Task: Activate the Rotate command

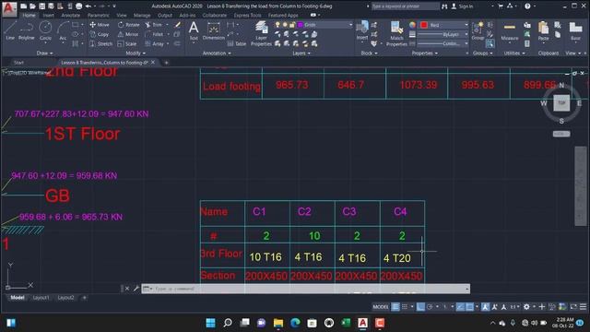Action: pos(128,25)
